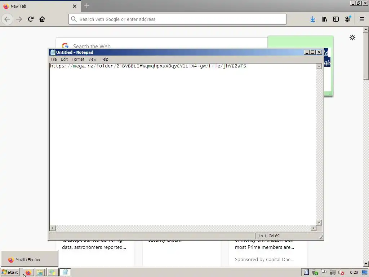The height and width of the screenshot is (277, 369).
Task: Open the file explorer taskbar icon
Action: tap(40, 273)
